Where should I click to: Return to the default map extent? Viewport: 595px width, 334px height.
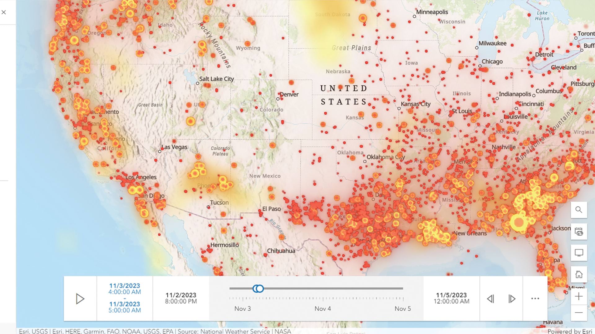(x=579, y=274)
